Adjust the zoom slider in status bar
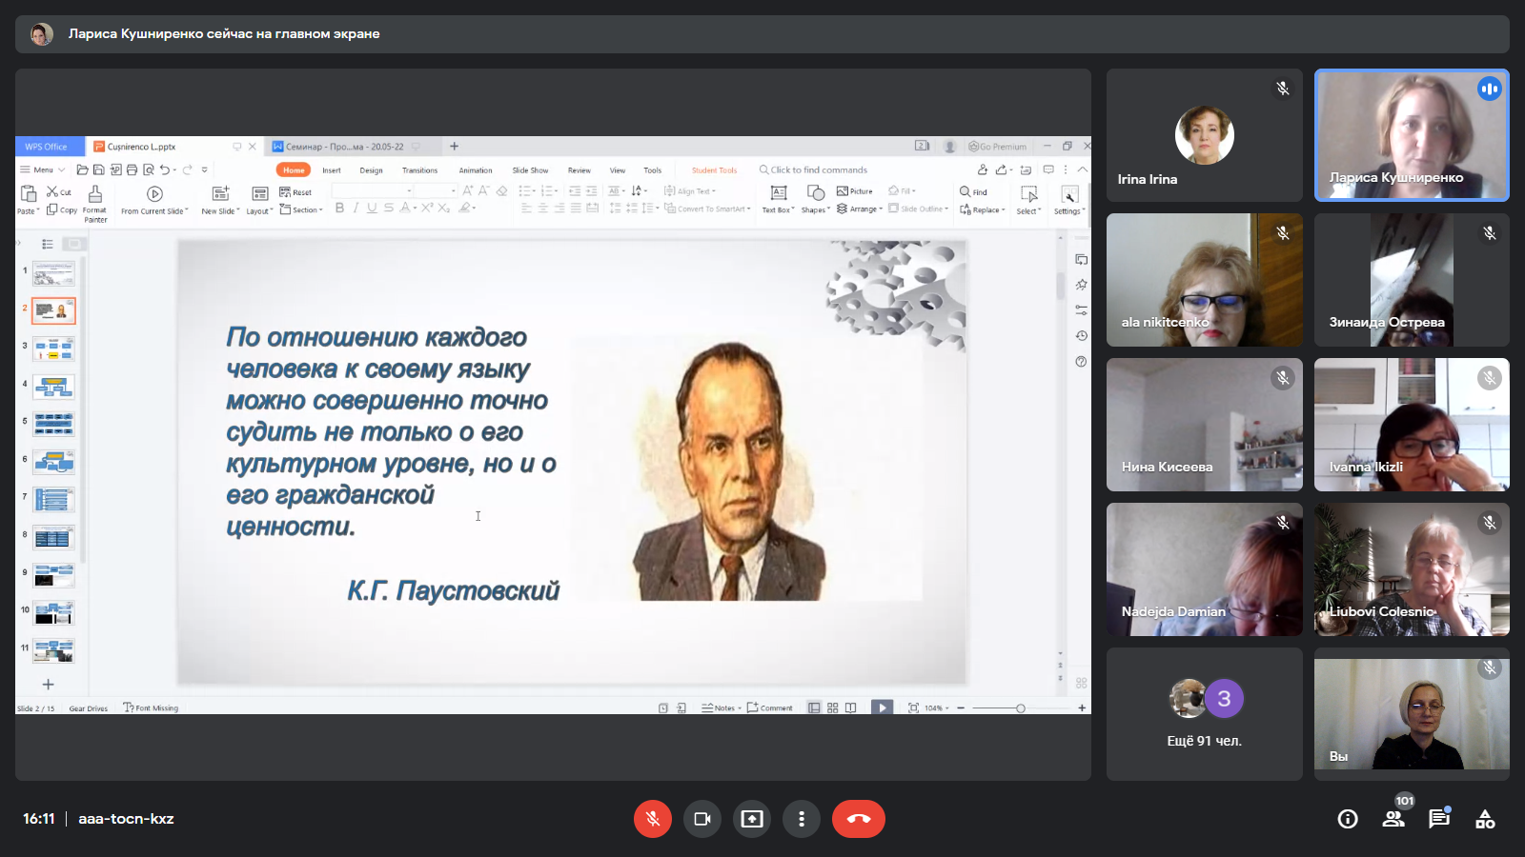This screenshot has height=857, width=1525. click(x=1020, y=708)
